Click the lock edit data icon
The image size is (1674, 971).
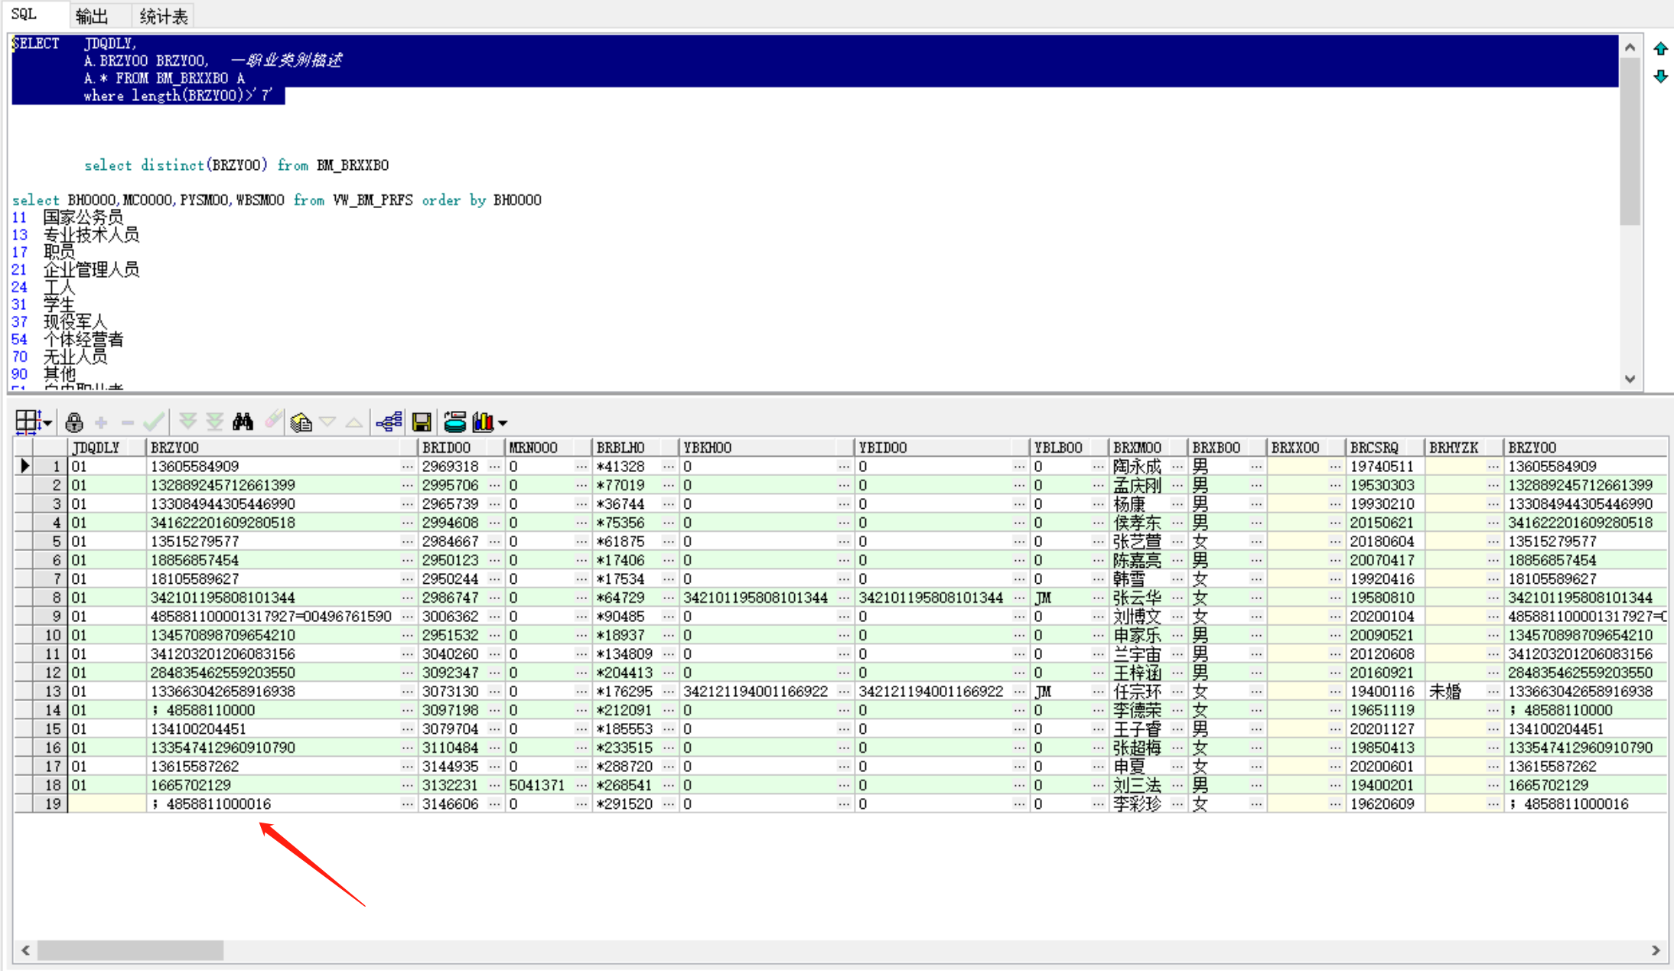[74, 422]
